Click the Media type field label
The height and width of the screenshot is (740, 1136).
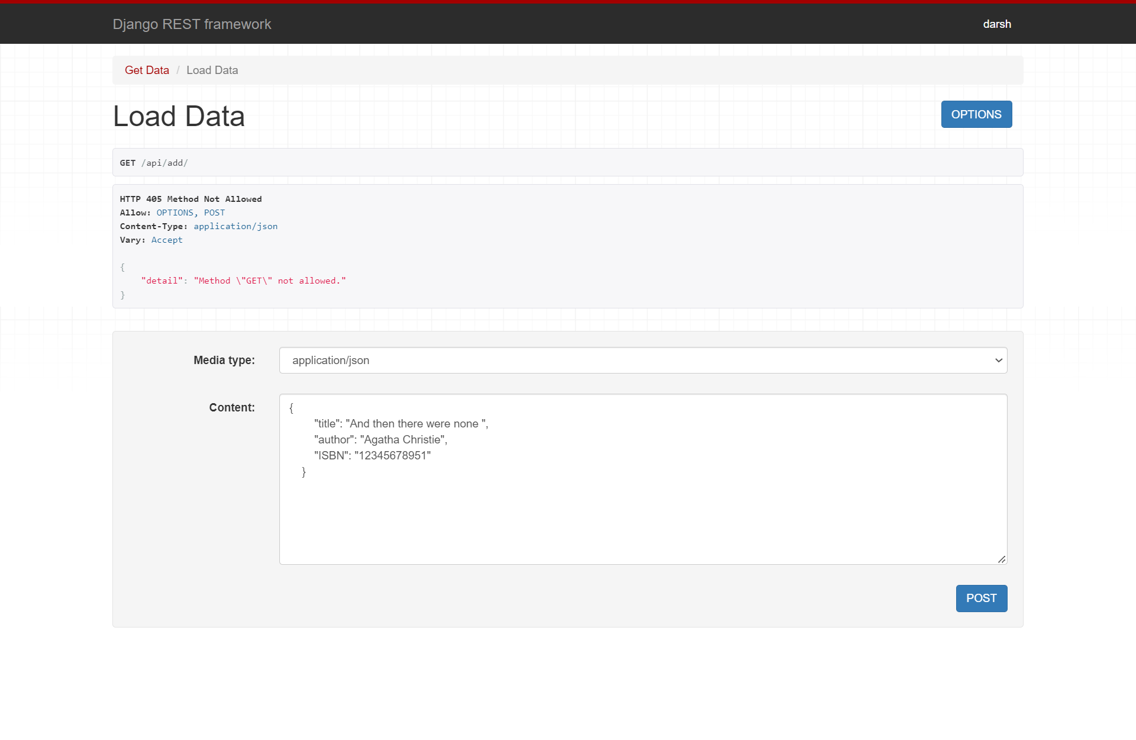pyautogui.click(x=224, y=360)
